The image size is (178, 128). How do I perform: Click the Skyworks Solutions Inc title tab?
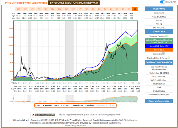(74, 2)
